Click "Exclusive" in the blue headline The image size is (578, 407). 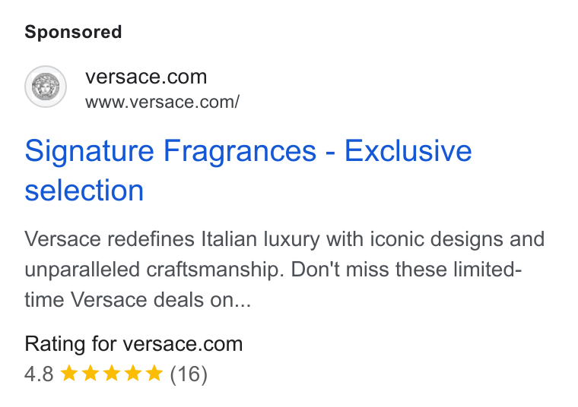pyautogui.click(x=408, y=151)
